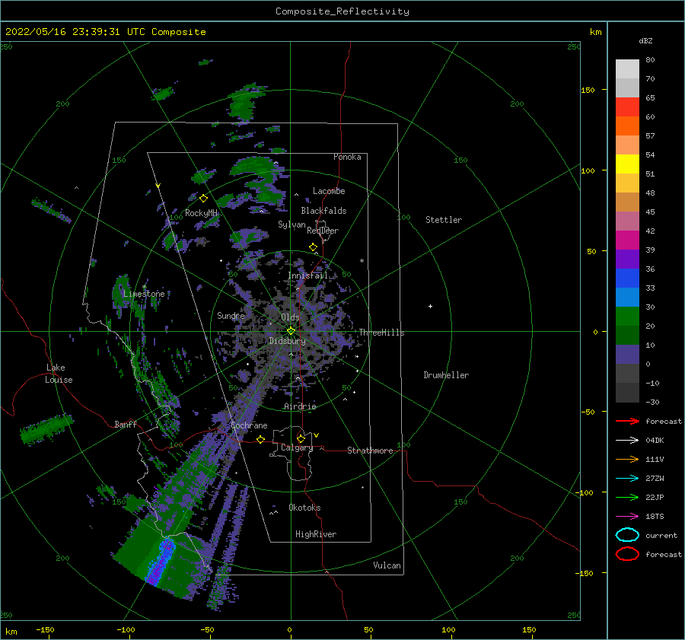This screenshot has height=640, width=685.
Task: Click the Blackfalds city label
Action: [323, 211]
